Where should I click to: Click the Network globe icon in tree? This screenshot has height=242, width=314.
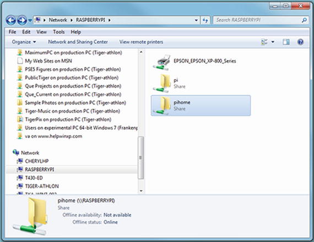[16, 152]
